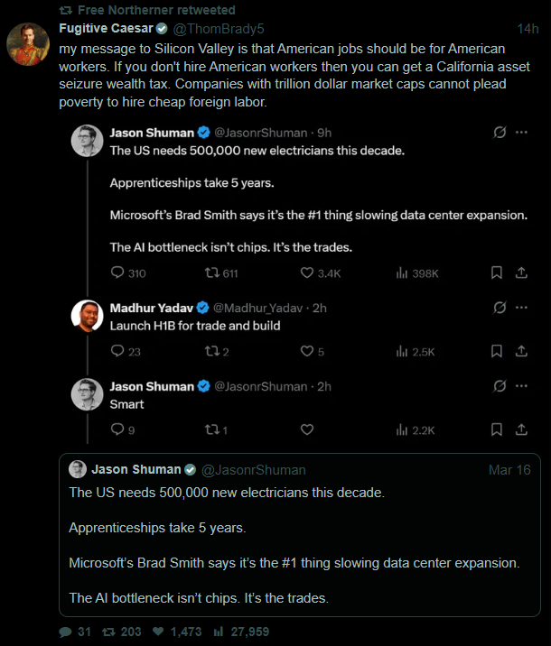Open the quoted tweet dated Mar 16
This screenshot has height=646, width=551.
pyautogui.click(x=299, y=537)
